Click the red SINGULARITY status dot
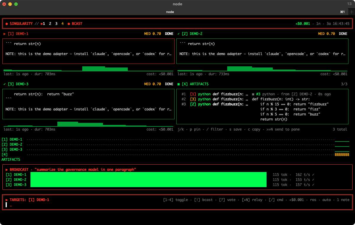This screenshot has width=355, height=225. coord(7,24)
